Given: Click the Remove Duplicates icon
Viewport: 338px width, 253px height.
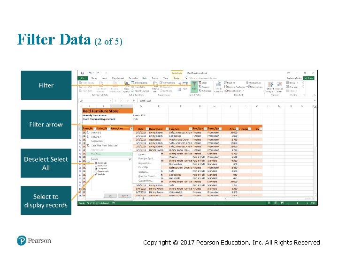Looking at the screenshot, I should [x=225, y=87].
